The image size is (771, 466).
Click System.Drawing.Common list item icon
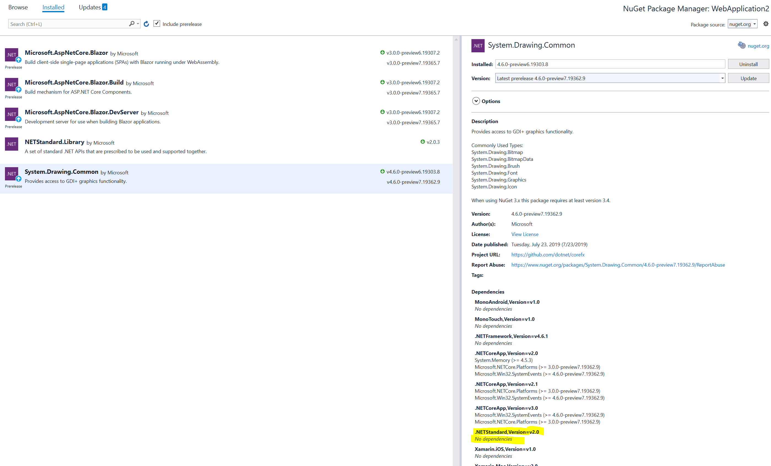[x=12, y=174]
